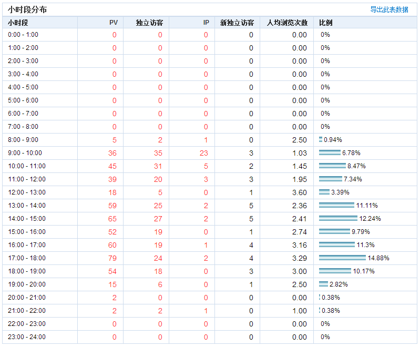Click the 11.3% percentage text
The image size is (420, 347).
[366, 244]
